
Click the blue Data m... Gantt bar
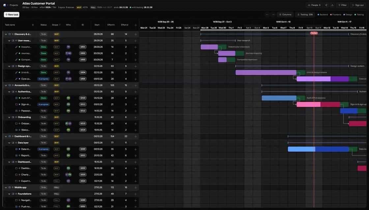[x=318, y=149]
